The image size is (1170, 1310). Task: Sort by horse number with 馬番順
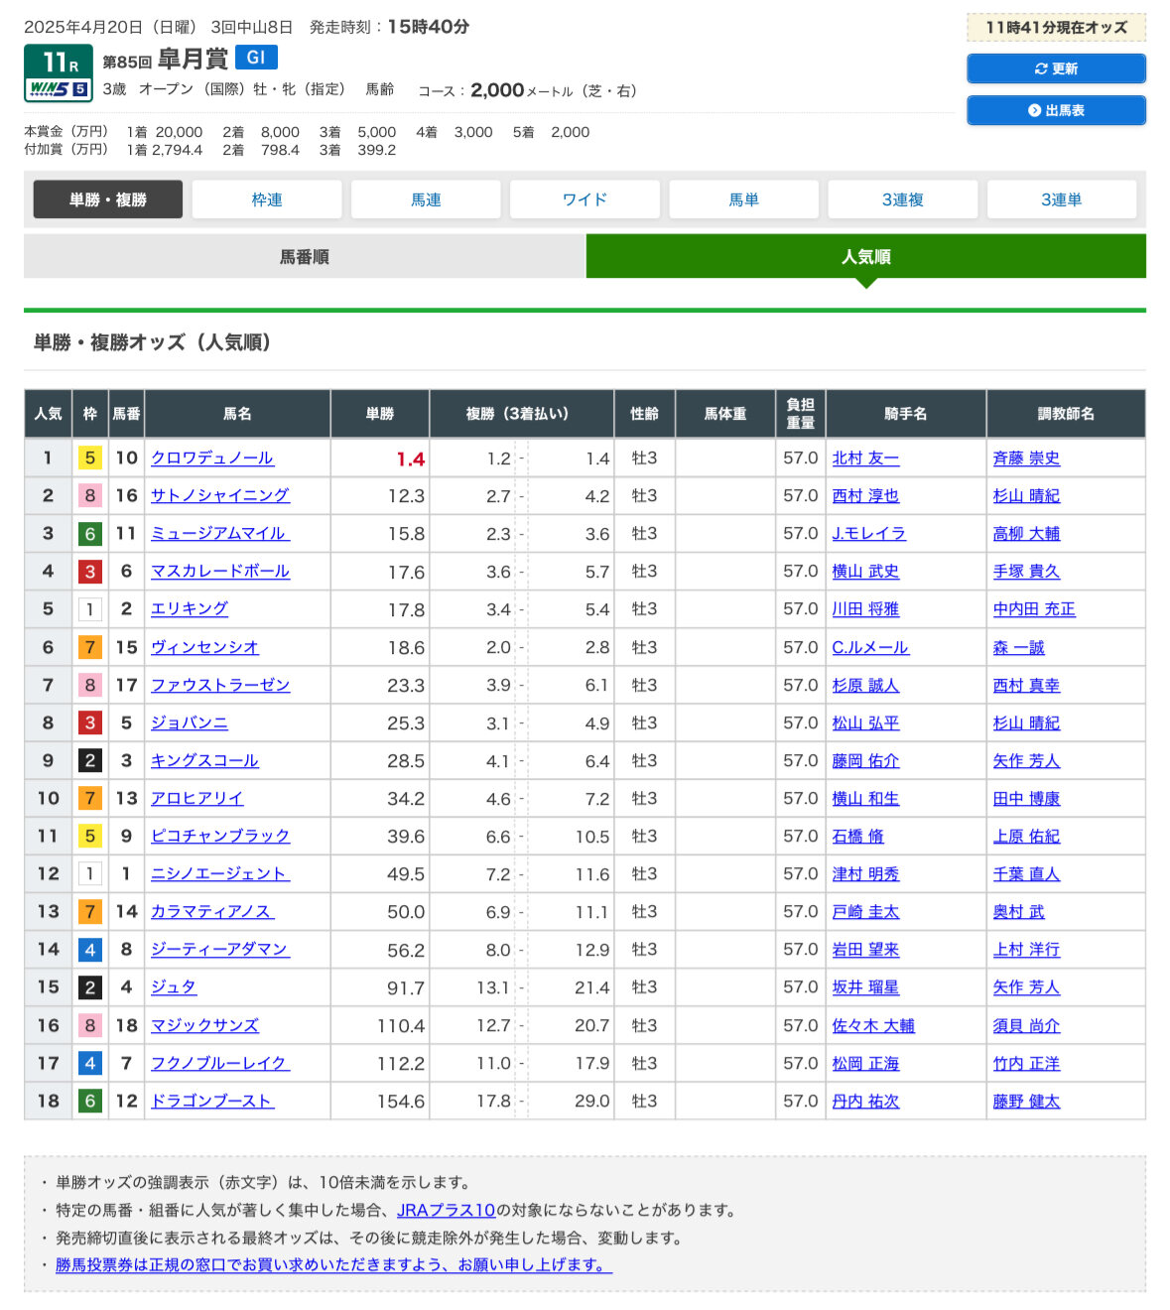coord(305,257)
